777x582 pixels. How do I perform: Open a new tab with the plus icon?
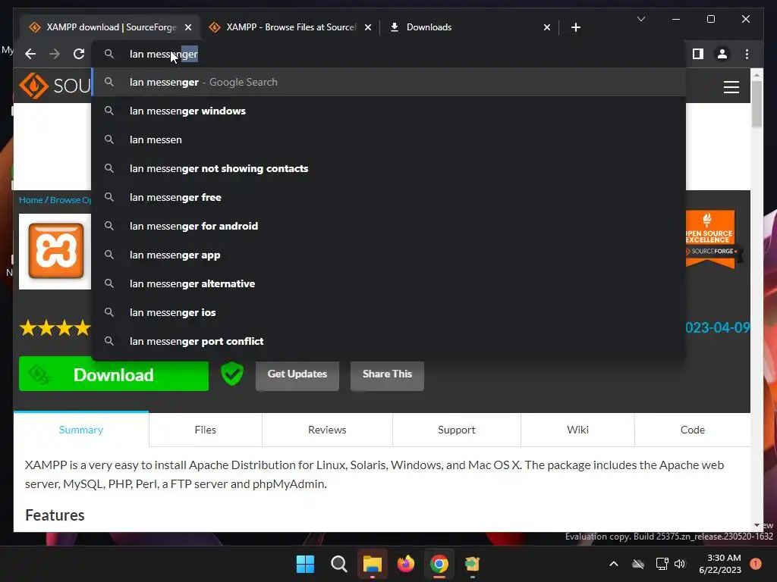[x=575, y=27]
